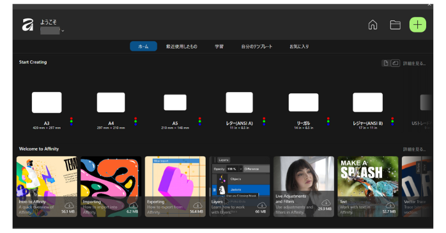Click the '52.7 MB' file size text
Viewport: 446px width, 233px height.
pyautogui.click(x=389, y=211)
